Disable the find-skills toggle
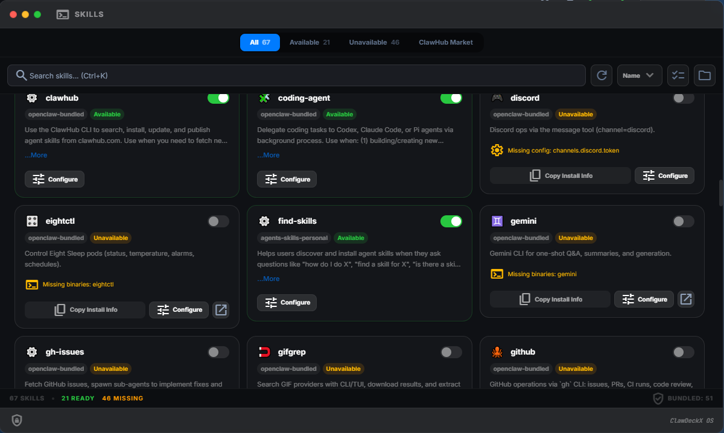 (451, 221)
